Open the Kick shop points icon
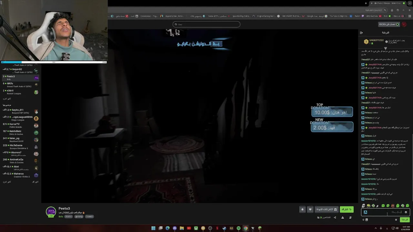Viewport: 413px width, 232px height. coord(367,220)
